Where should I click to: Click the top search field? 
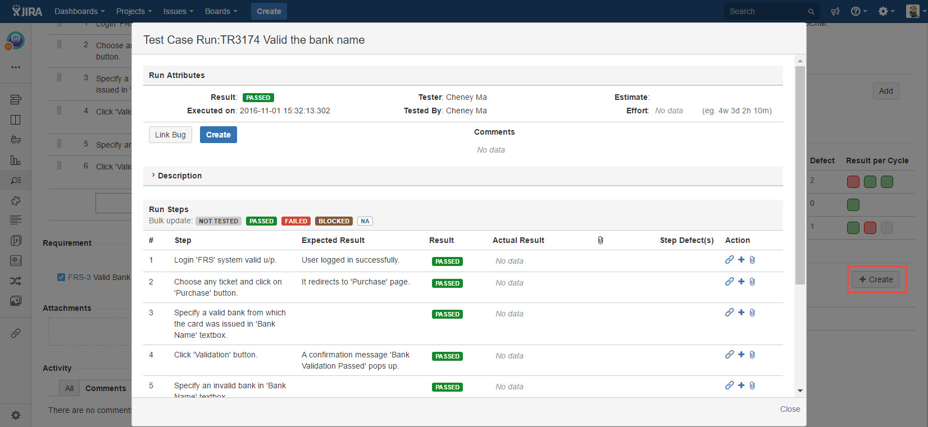(772, 11)
